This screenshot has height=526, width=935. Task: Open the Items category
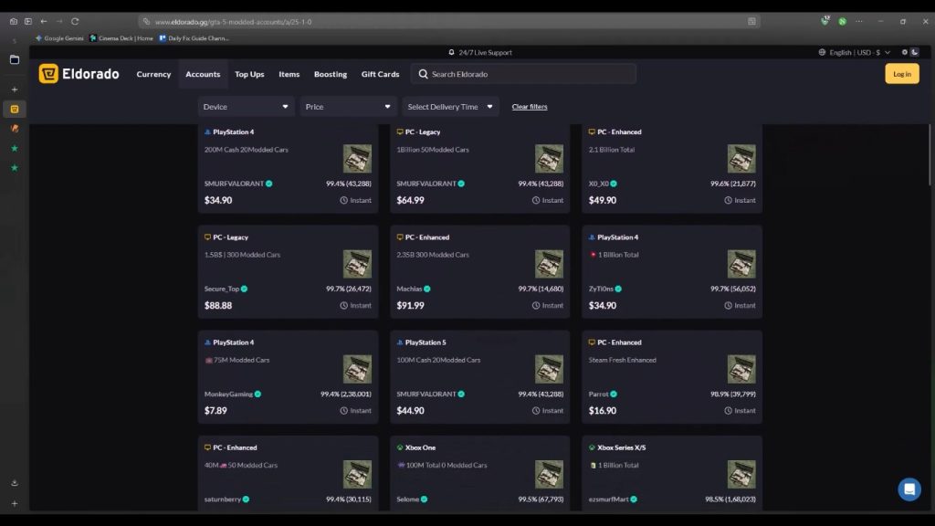[x=289, y=74]
